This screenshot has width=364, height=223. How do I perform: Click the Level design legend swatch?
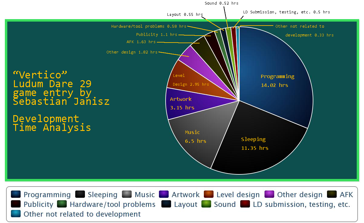coord(209,194)
